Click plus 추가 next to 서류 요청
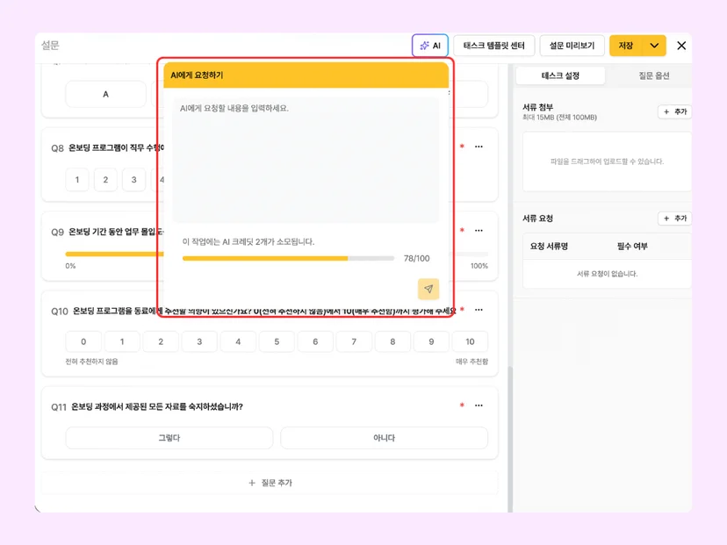The width and height of the screenshot is (727, 545). 674,219
